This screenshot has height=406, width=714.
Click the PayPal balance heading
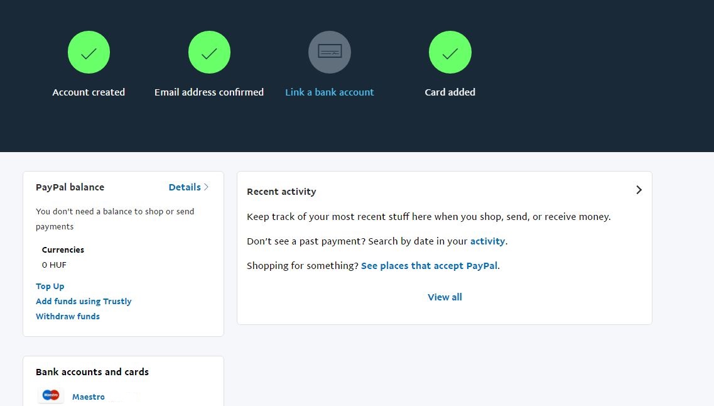(x=70, y=187)
